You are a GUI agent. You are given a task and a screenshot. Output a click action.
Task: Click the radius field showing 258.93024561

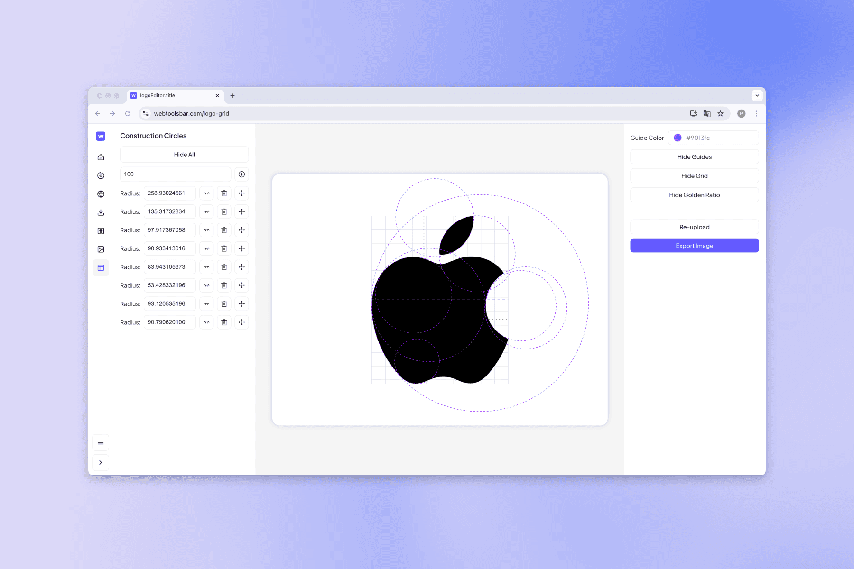[x=170, y=193]
